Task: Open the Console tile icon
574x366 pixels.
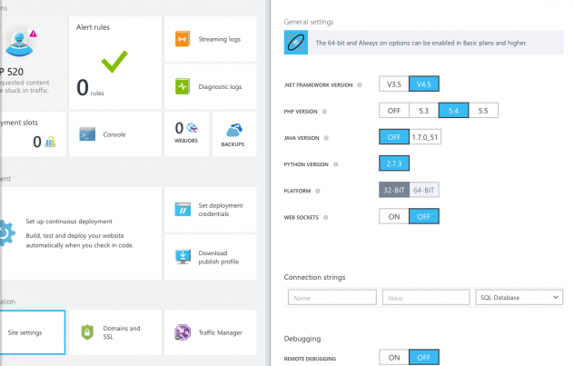Action: pyautogui.click(x=88, y=134)
